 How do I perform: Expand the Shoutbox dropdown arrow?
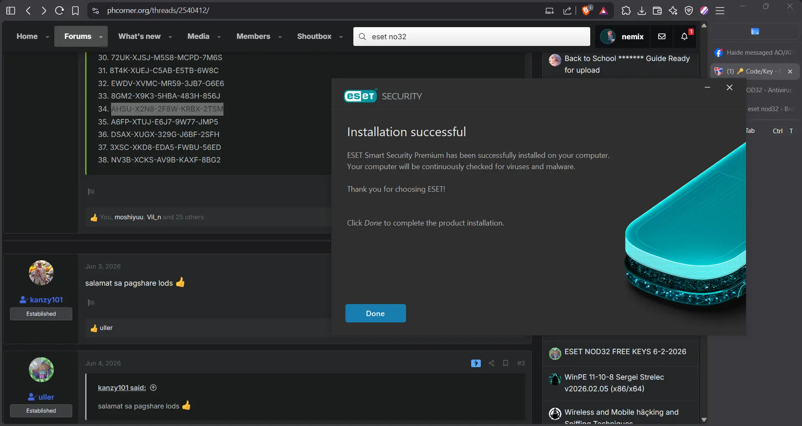coord(341,37)
